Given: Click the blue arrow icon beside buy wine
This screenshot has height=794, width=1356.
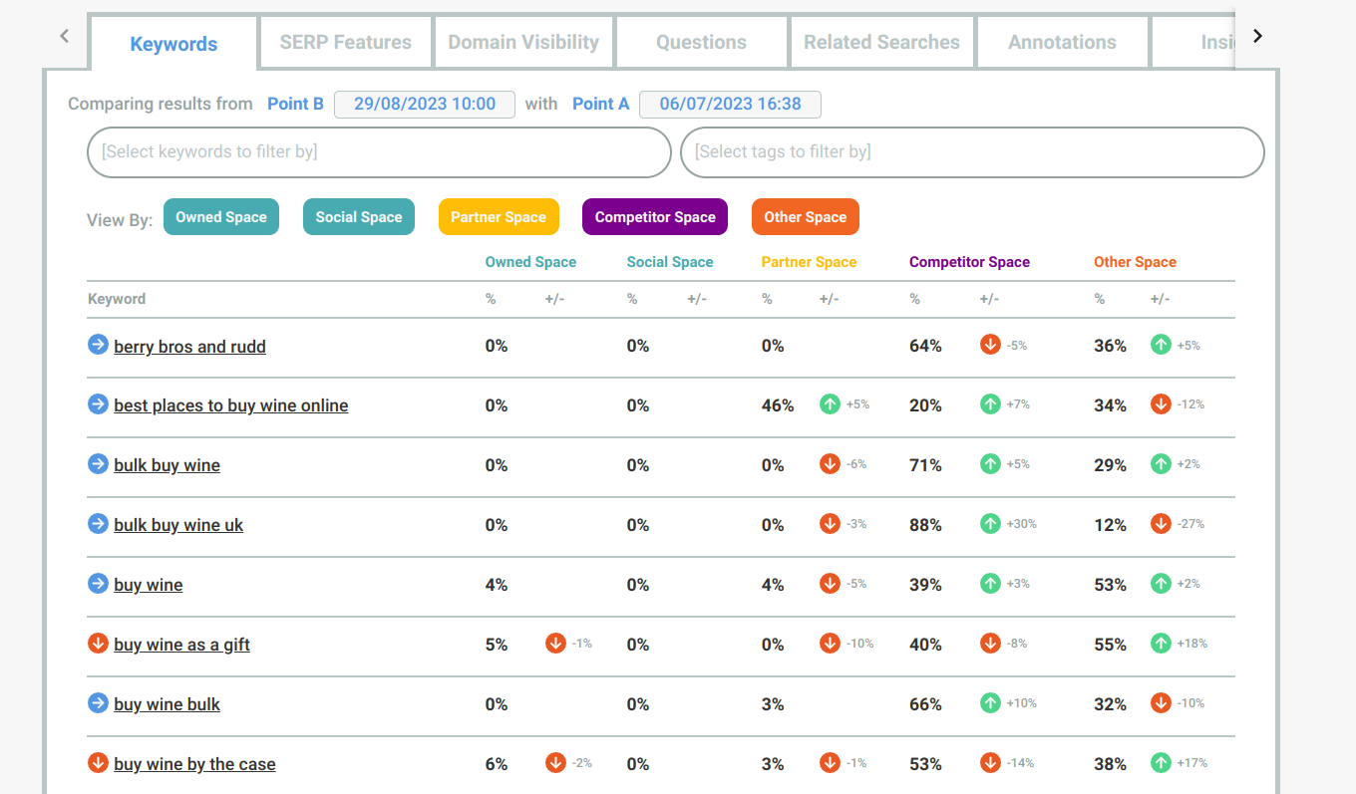Looking at the screenshot, I should click(98, 584).
